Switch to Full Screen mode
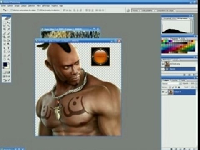The width and height of the screenshot is (200, 150). pos(9,77)
